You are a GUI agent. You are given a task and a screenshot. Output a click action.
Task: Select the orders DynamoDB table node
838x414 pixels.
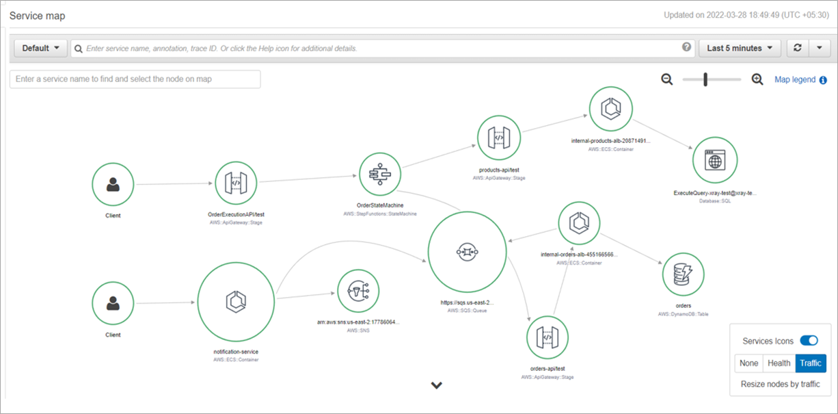pyautogui.click(x=684, y=274)
